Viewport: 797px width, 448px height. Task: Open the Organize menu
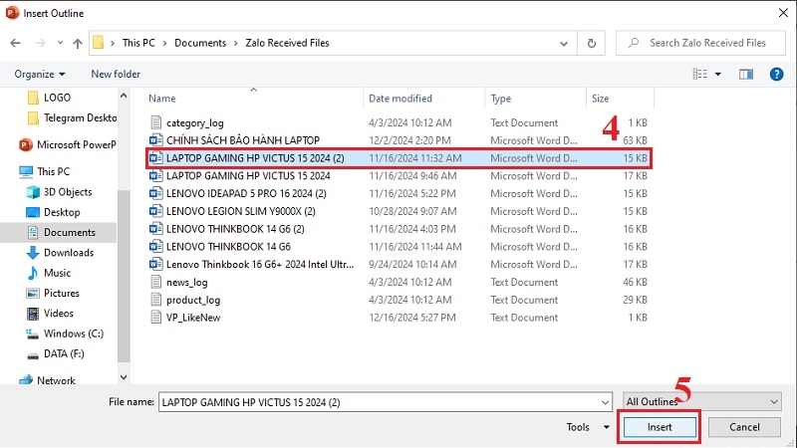pyautogui.click(x=40, y=74)
